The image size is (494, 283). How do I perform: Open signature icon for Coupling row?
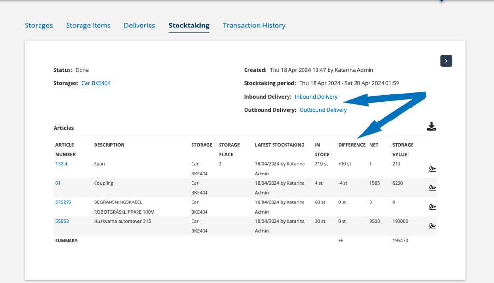pos(432,188)
